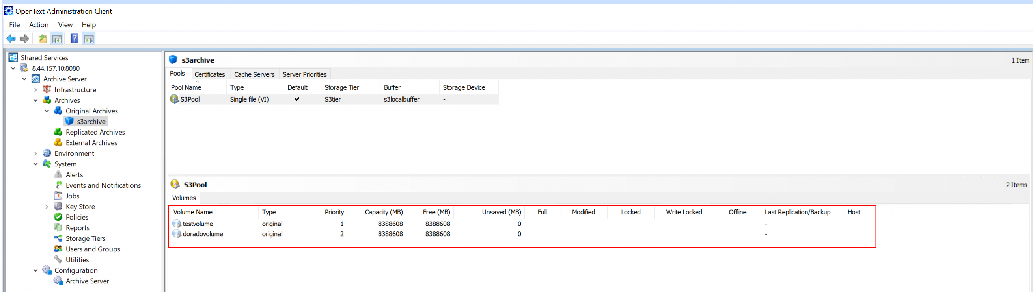The height and width of the screenshot is (292, 1033).
Task: Open the Action menu
Action: (x=39, y=24)
